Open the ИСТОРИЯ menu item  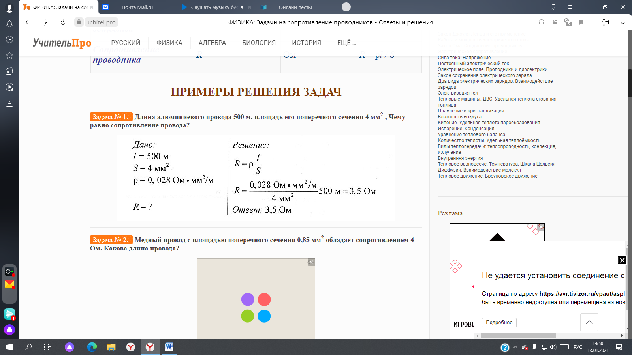(307, 43)
